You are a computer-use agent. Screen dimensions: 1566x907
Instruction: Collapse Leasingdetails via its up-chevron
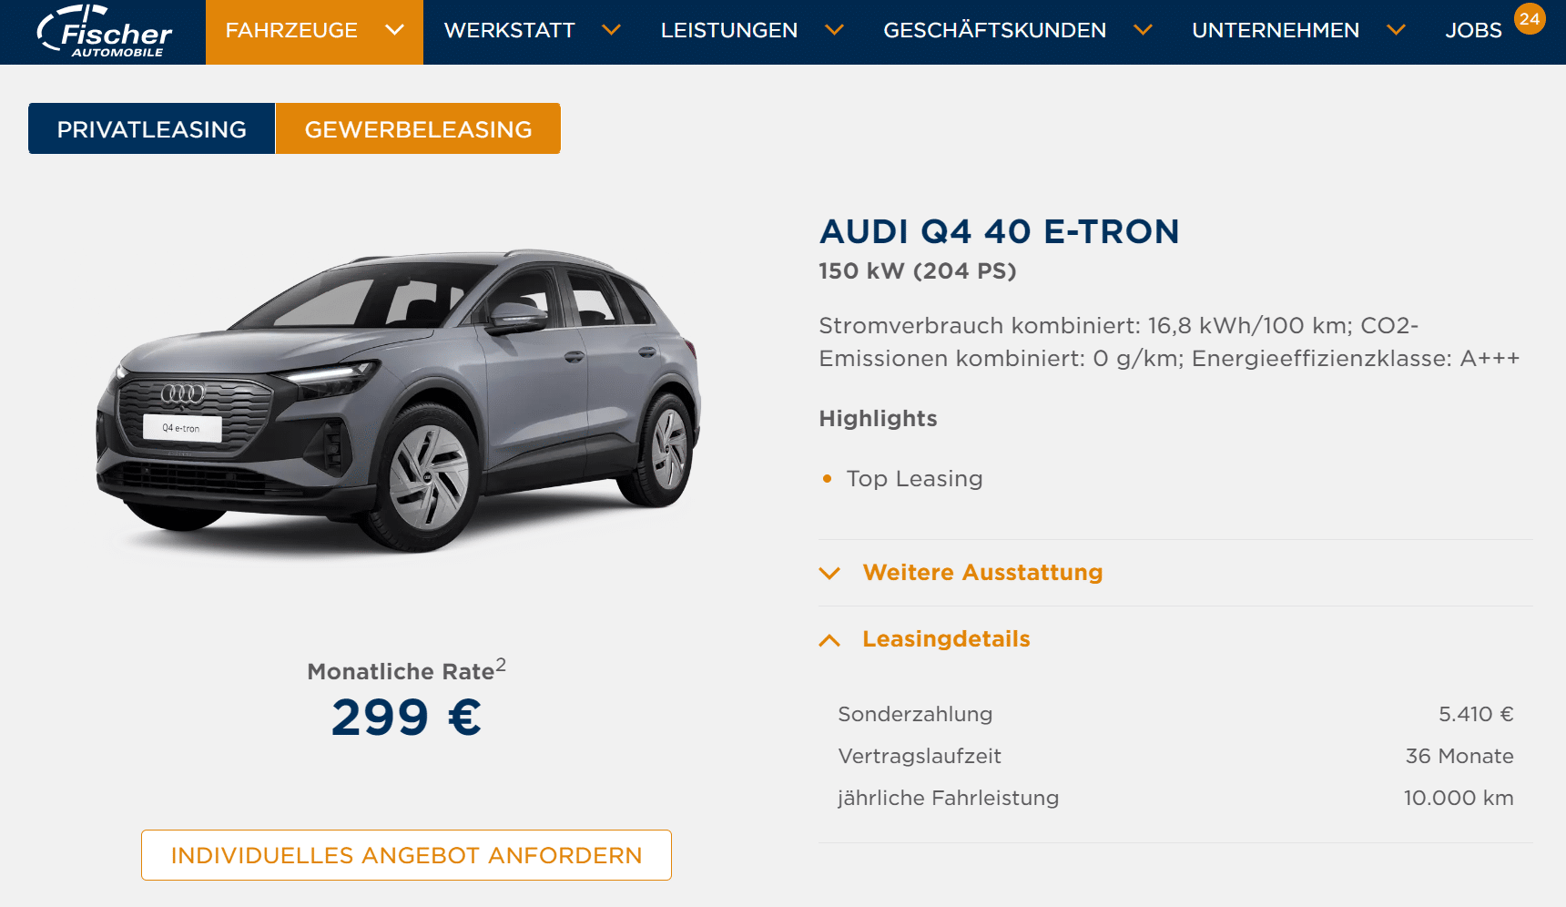829,640
